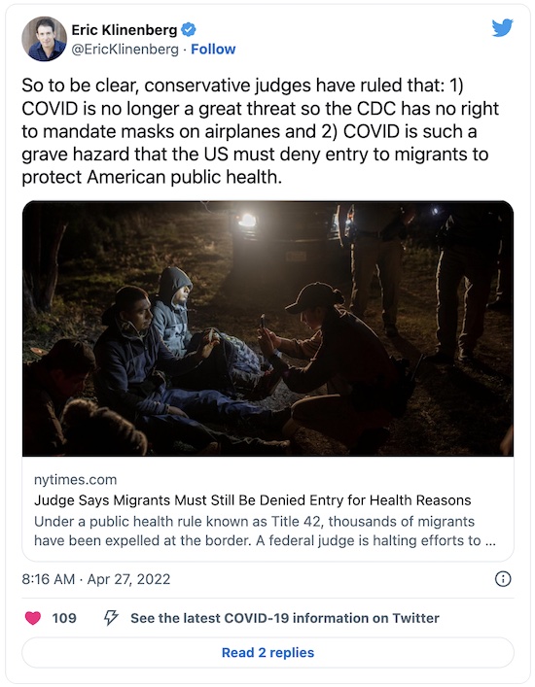Screen dimensions: 535x687
Task: Click the Twitter bird logo
Action: click(502, 28)
